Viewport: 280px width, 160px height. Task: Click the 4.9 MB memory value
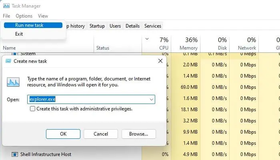(x=190, y=154)
